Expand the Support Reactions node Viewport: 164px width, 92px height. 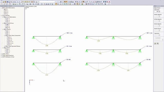point(1,55)
